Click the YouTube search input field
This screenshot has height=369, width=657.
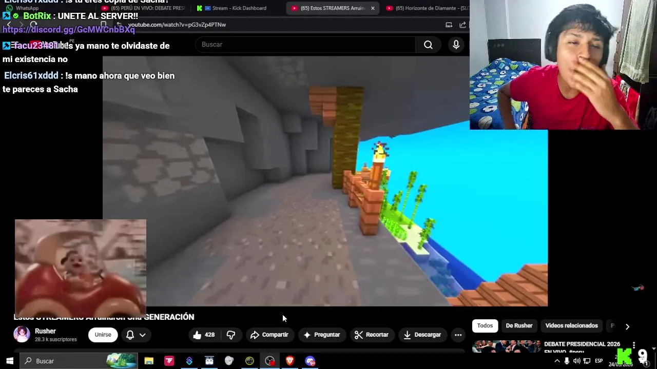point(305,45)
